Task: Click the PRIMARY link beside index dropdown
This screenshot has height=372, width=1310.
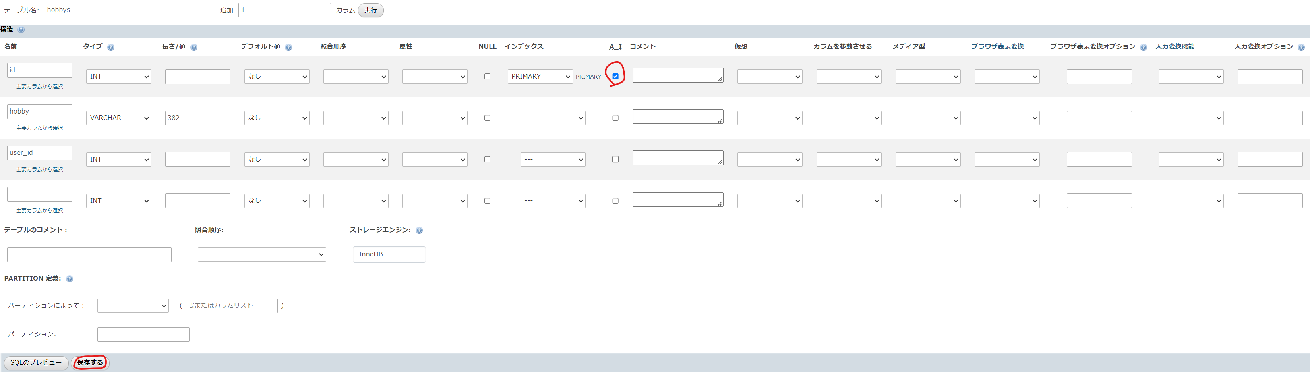Action: tap(588, 77)
